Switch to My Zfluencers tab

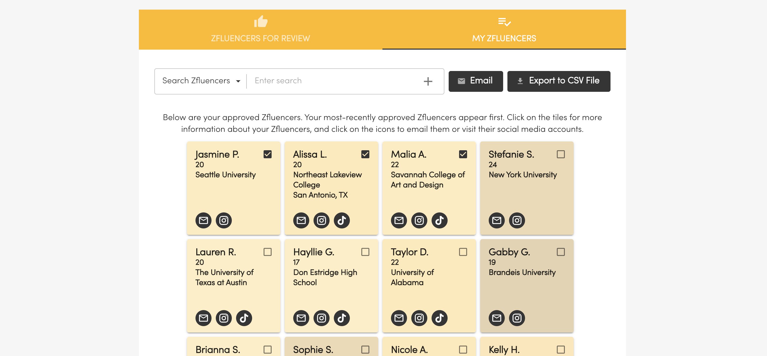click(504, 29)
